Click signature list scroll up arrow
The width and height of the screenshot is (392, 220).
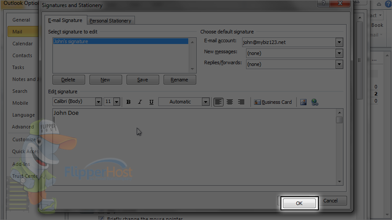pyautogui.click(x=192, y=42)
